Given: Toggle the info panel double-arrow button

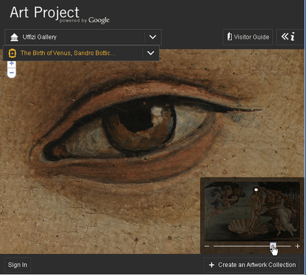Looking at the screenshot, I should click(x=288, y=37).
